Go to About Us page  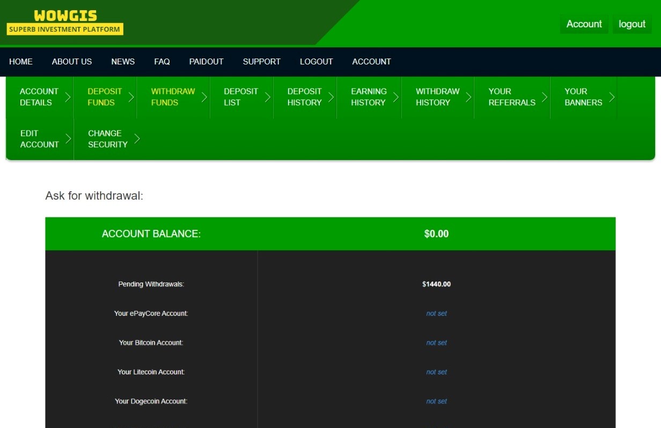(72, 62)
